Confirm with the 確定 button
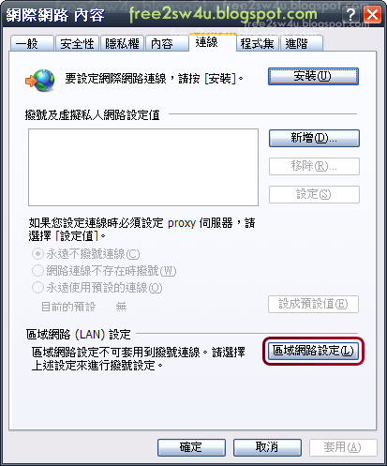This screenshot has height=466, width=387. (x=191, y=447)
